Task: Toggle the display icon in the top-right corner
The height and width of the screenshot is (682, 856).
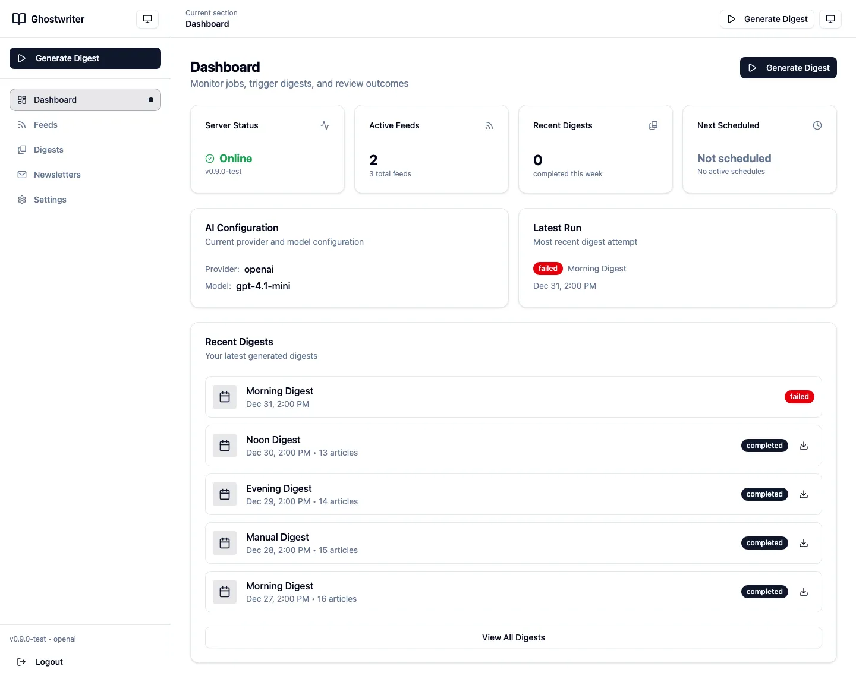Action: (830, 18)
